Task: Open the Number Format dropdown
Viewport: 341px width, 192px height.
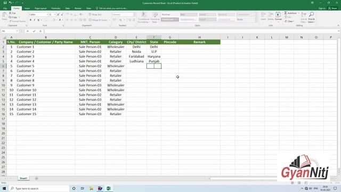Action: pyautogui.click(x=135, y=14)
